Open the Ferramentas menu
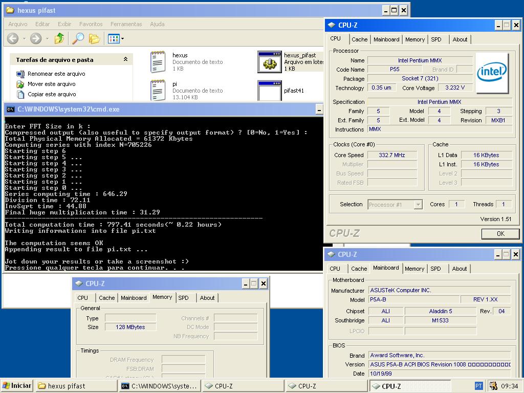 click(126, 24)
